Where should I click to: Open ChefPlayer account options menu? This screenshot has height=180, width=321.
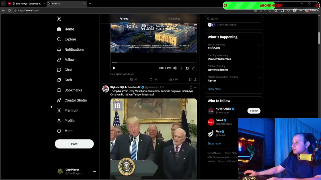pos(95,171)
